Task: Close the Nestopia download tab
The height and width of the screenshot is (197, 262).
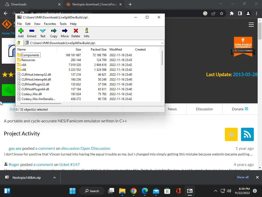Action: (121, 4)
